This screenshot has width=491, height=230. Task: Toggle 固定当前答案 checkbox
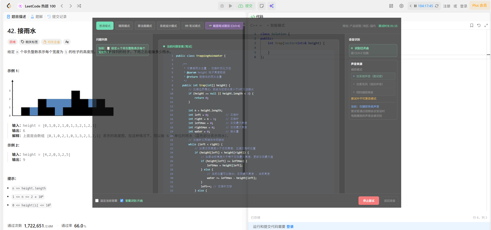(x=97, y=201)
